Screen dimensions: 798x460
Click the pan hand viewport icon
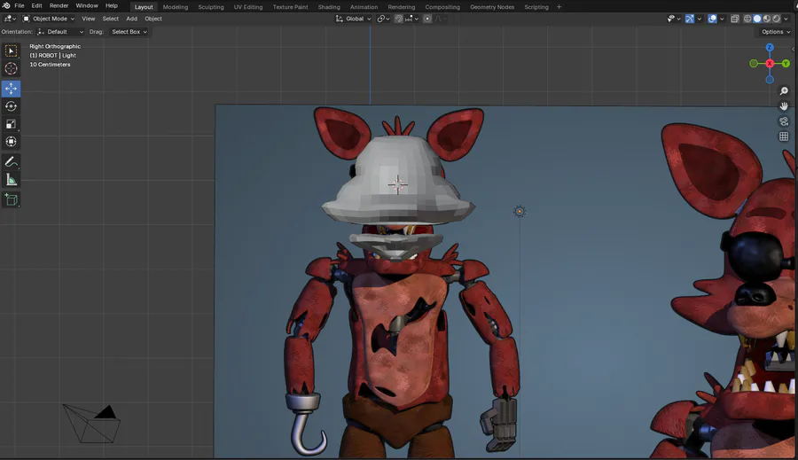pyautogui.click(x=784, y=106)
